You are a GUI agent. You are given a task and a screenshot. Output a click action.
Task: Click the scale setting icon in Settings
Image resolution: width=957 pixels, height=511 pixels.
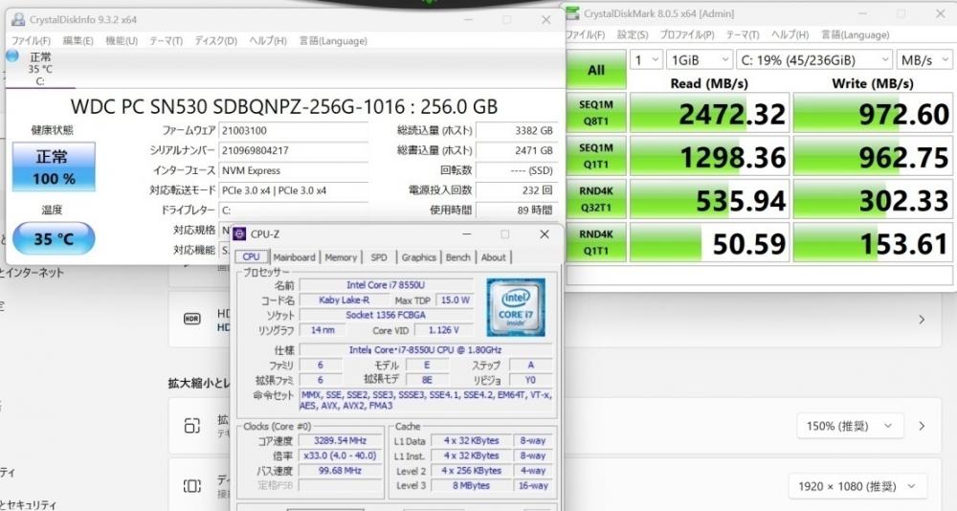(191, 425)
